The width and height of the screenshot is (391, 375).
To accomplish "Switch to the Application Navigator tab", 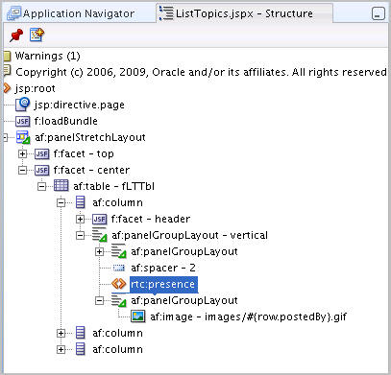I will pos(71,13).
